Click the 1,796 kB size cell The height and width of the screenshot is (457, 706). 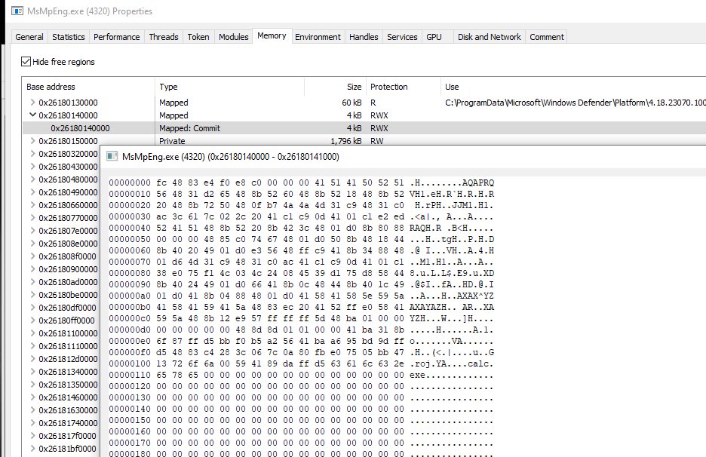pos(345,141)
